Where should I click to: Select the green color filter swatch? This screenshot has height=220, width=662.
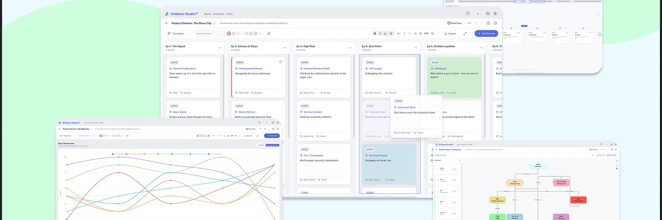click(x=247, y=34)
